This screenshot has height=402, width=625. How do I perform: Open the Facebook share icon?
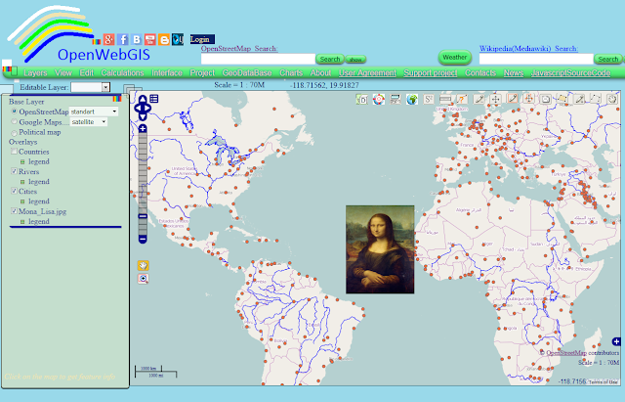[x=123, y=39]
